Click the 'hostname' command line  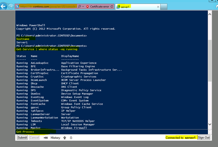[x=23, y=39]
